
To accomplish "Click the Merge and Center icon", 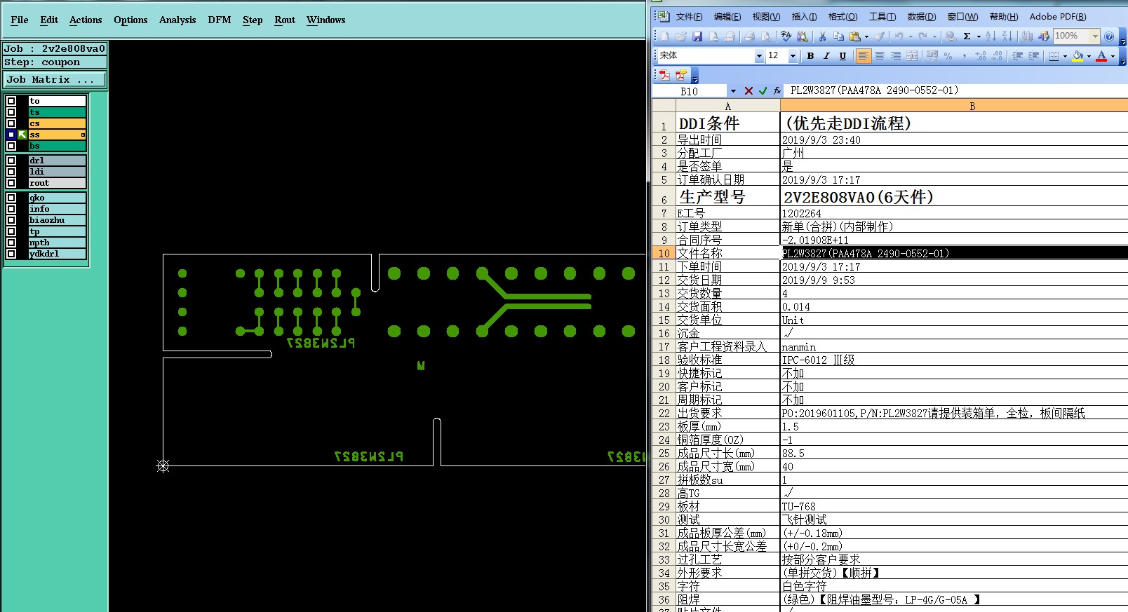I will (x=912, y=56).
